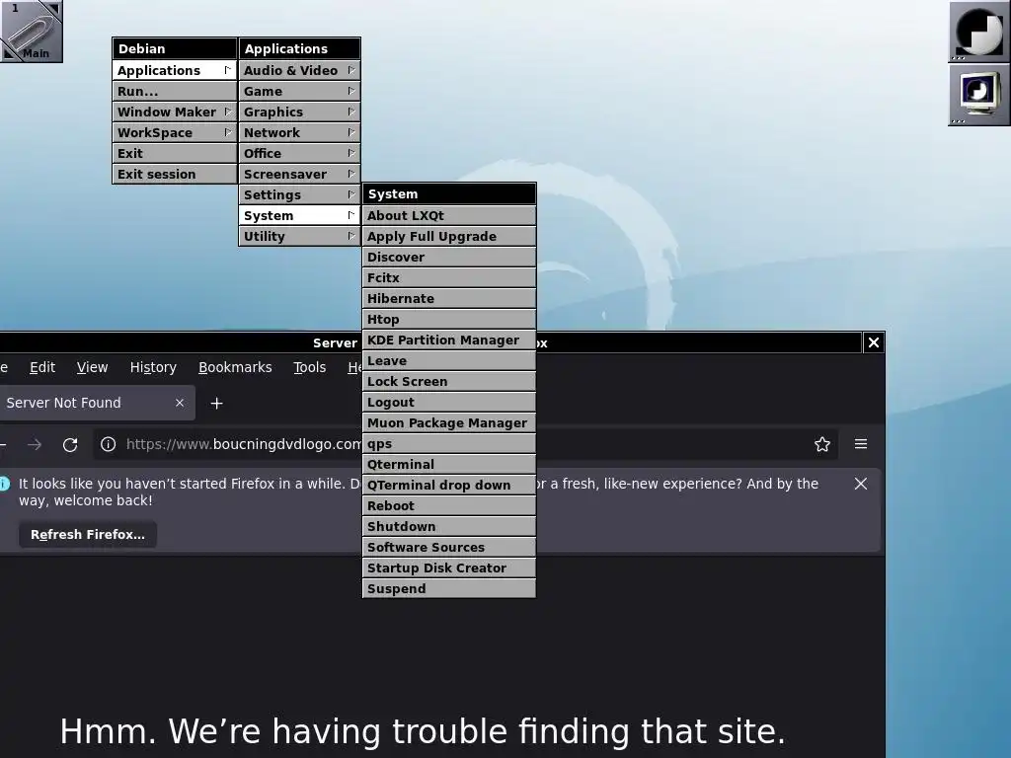The image size is (1011, 758).
Task: Go forward with Firefox arrow button
Action: [x=35, y=444]
